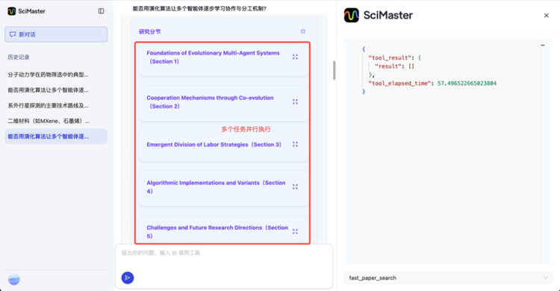
Task: Focus the question input field 提出你的问题
Action: (x=224, y=253)
